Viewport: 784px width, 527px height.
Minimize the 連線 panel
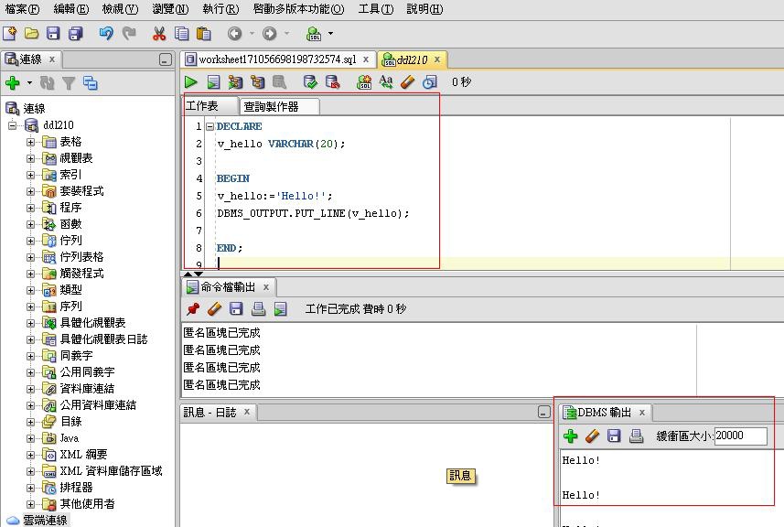pos(166,59)
